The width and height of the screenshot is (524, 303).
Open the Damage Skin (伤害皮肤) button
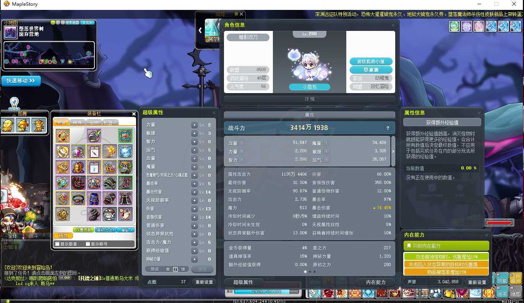coord(83,230)
